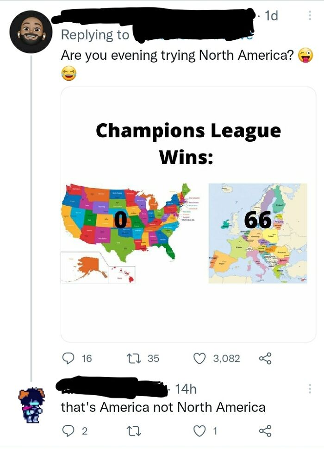The image size is (324, 449).
Task: Open the Champions League Wins image
Action: pos(188,215)
